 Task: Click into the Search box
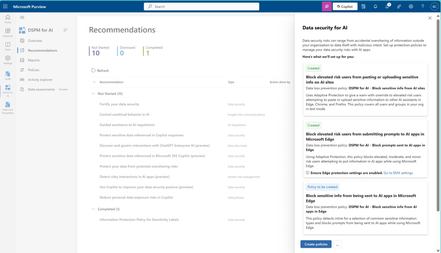coord(202,6)
